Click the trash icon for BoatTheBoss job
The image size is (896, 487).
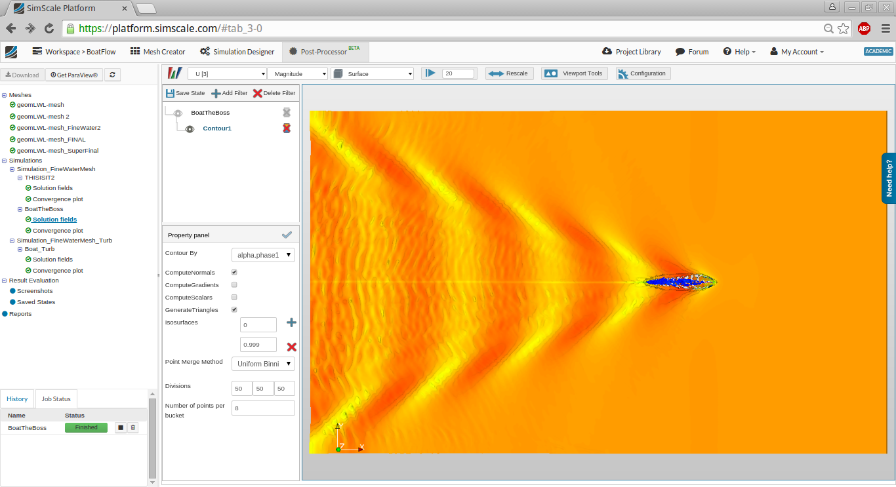(133, 428)
